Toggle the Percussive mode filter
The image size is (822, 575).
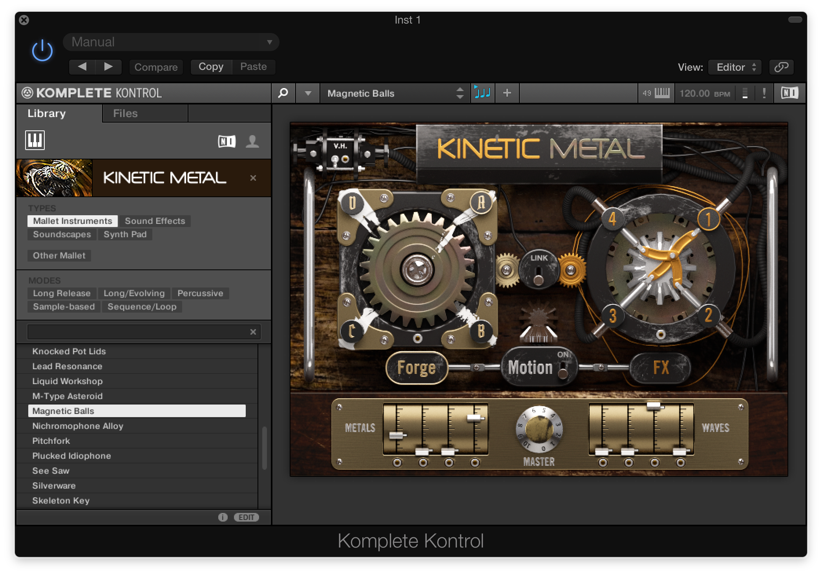click(200, 293)
